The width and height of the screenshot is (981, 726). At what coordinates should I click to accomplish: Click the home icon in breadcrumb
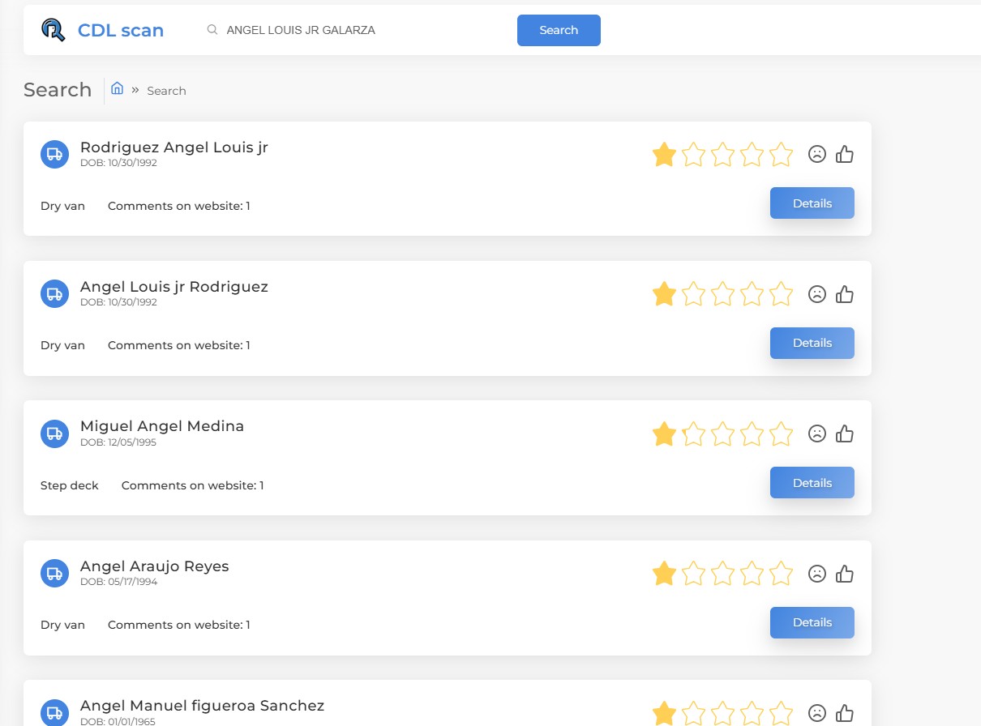(117, 88)
